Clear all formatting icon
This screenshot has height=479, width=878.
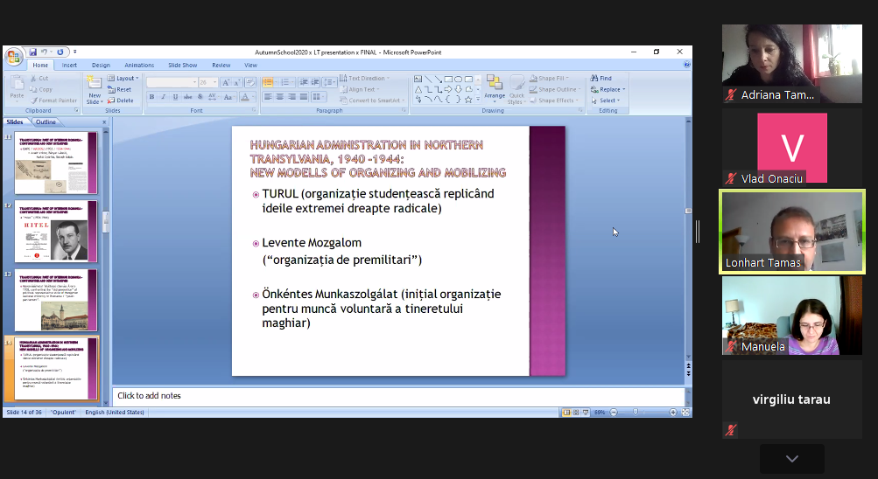click(x=250, y=82)
